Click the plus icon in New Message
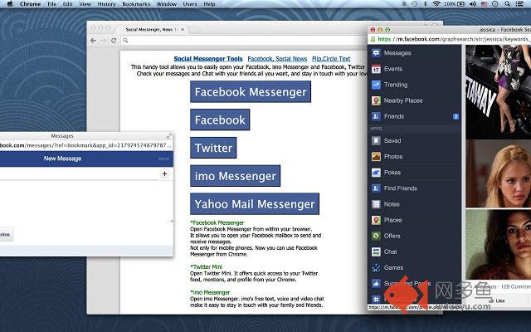This screenshot has height=332, width=531. 164,173
